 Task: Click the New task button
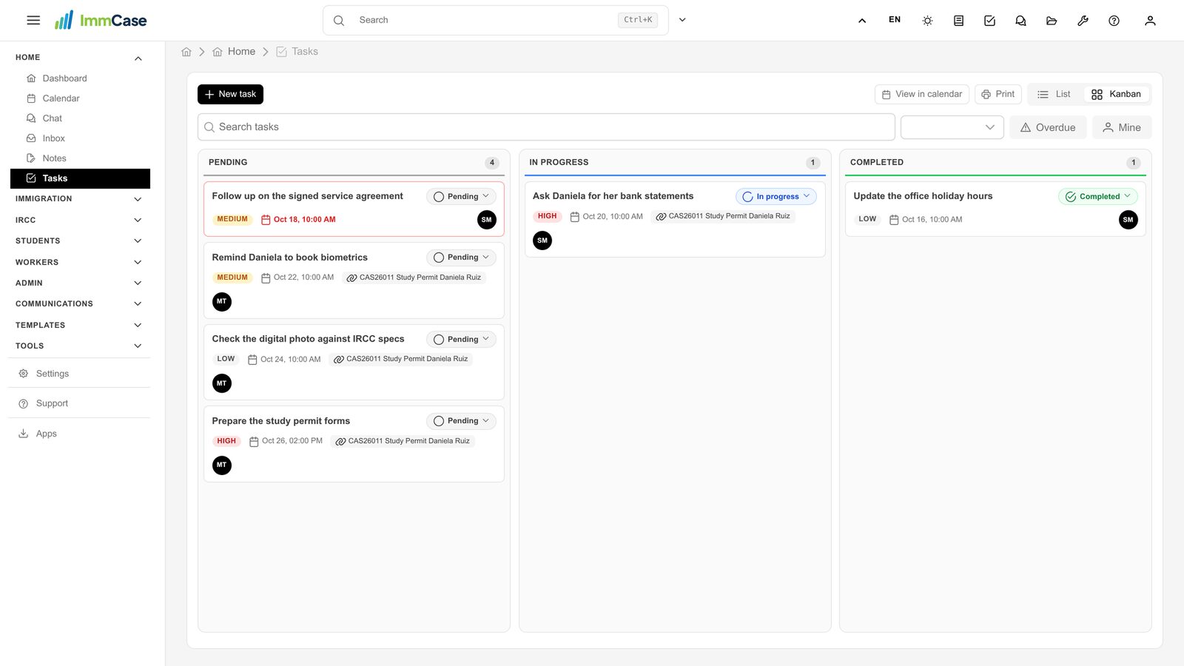pos(230,95)
